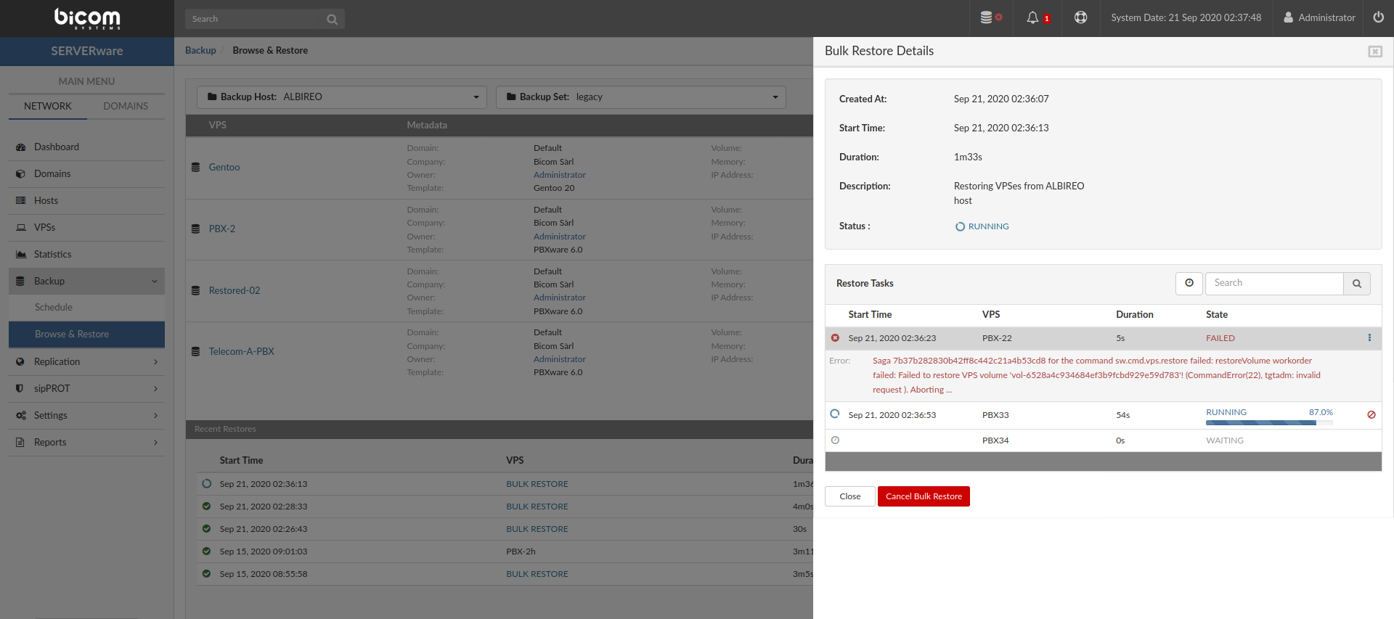1394x619 pixels.
Task: Click the waiting clock icon for PBX34
Action: click(x=835, y=440)
